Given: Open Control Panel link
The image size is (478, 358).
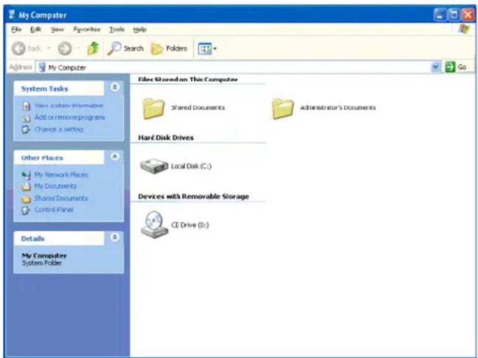Looking at the screenshot, I should coord(54,210).
